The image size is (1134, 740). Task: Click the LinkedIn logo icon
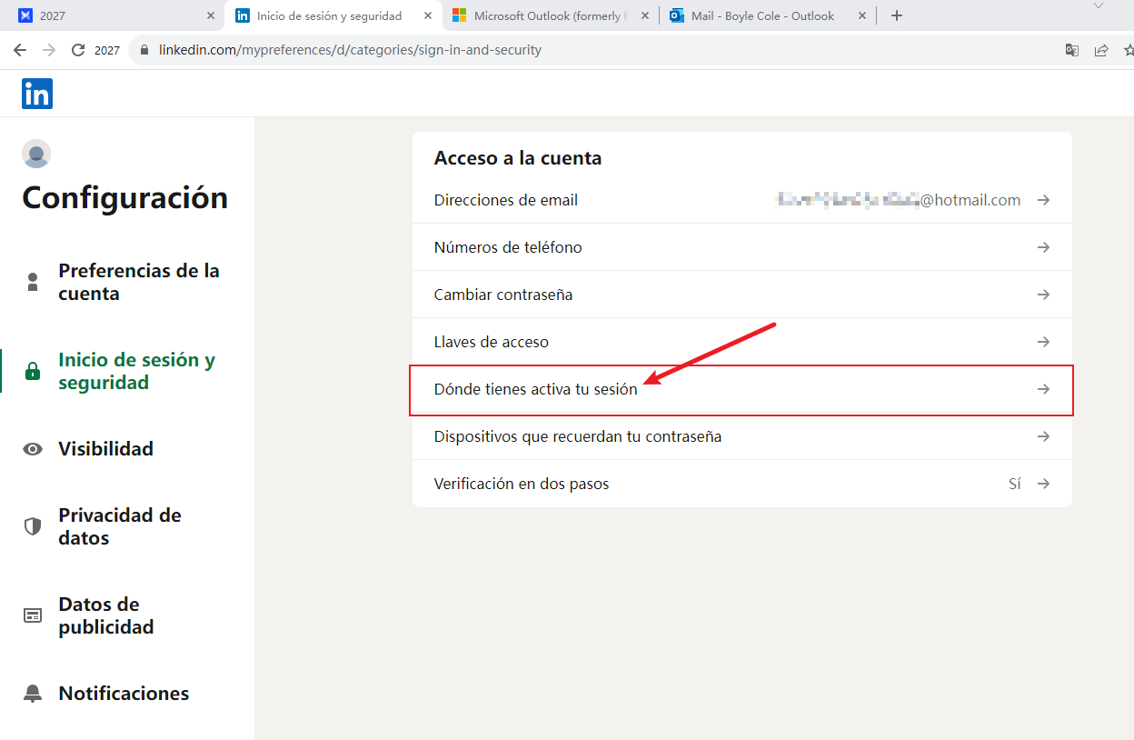coord(37,94)
